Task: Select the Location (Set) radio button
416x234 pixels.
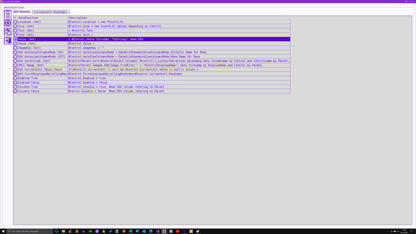Action: click(x=15, y=22)
